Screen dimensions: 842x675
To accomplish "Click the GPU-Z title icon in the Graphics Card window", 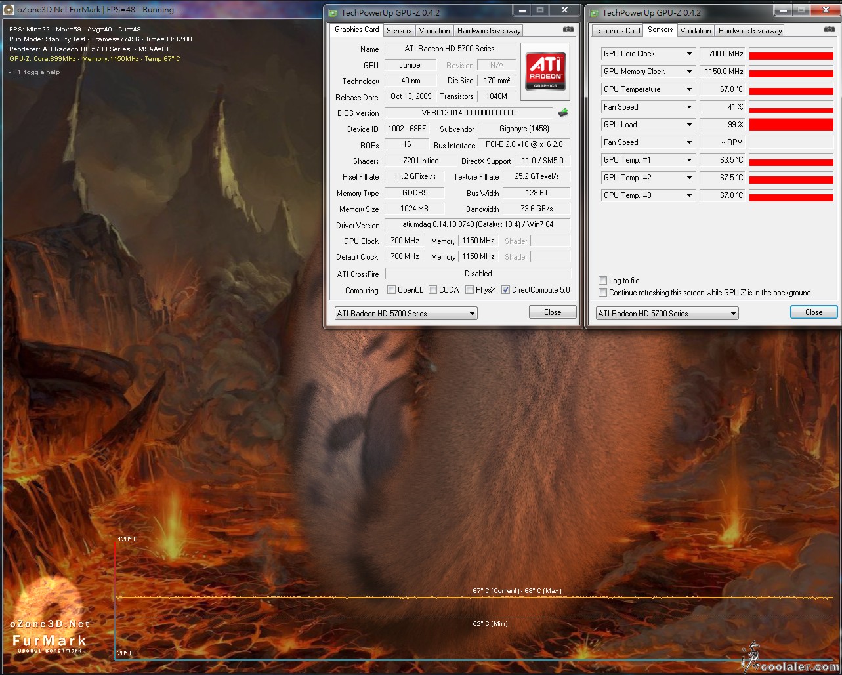I will click(x=333, y=12).
